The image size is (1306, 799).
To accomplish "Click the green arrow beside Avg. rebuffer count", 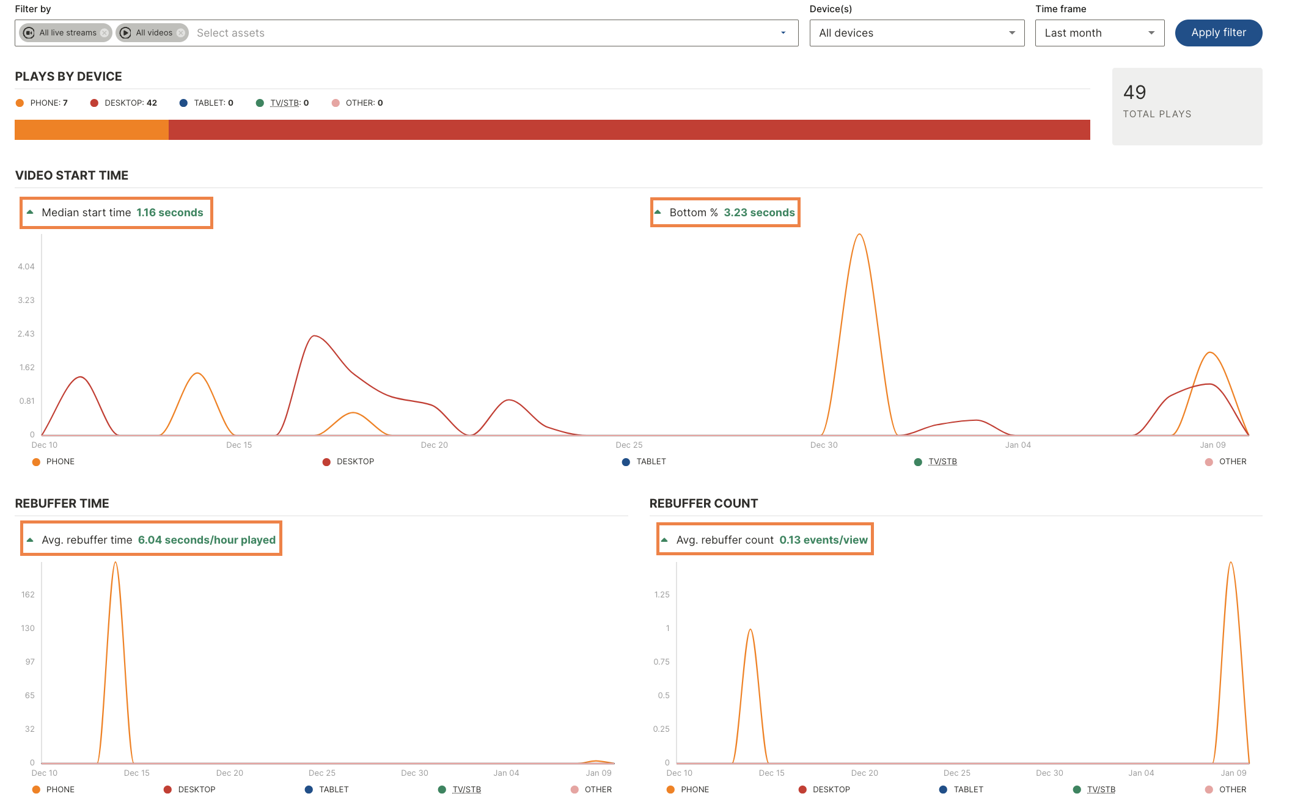I will pos(664,539).
